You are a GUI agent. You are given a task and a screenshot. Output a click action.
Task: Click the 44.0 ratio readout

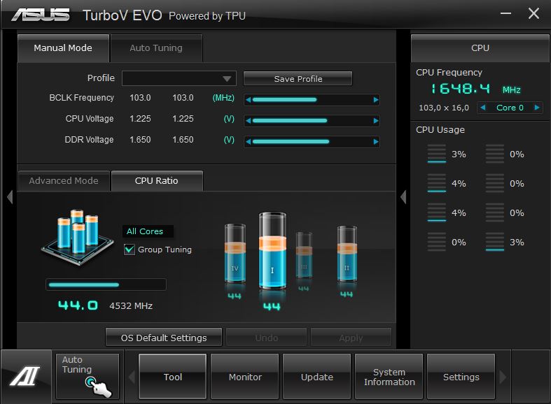(x=78, y=305)
